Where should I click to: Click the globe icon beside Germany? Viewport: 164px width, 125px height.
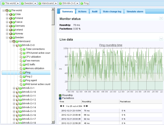click(x=11, y=26)
